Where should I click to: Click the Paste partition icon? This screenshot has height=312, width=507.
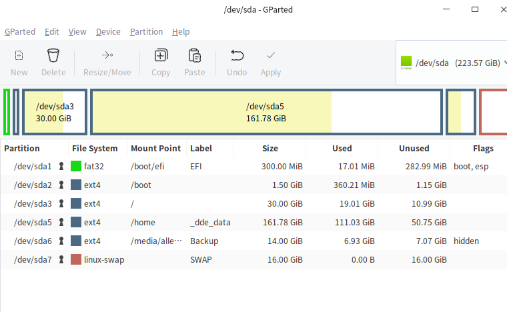click(x=195, y=55)
